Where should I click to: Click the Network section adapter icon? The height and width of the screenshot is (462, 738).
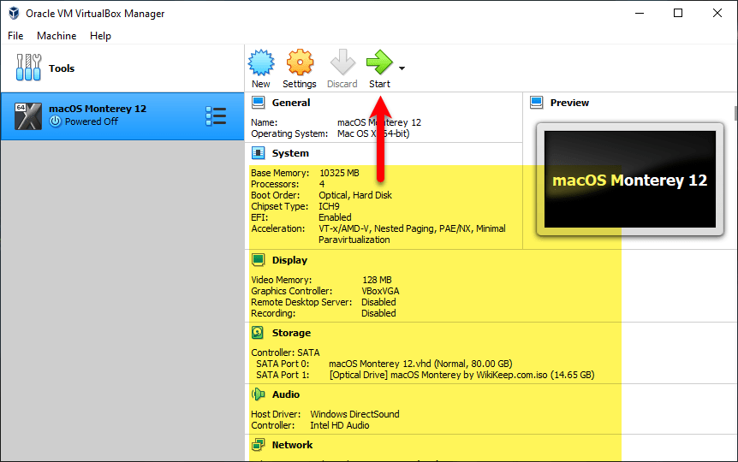[258, 445]
